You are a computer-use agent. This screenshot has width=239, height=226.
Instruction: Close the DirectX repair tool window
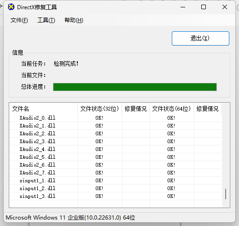click(225, 7)
